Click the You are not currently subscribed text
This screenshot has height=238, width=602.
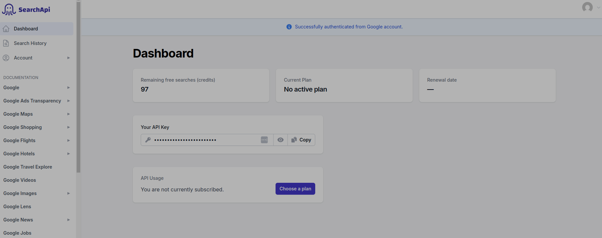pos(182,189)
